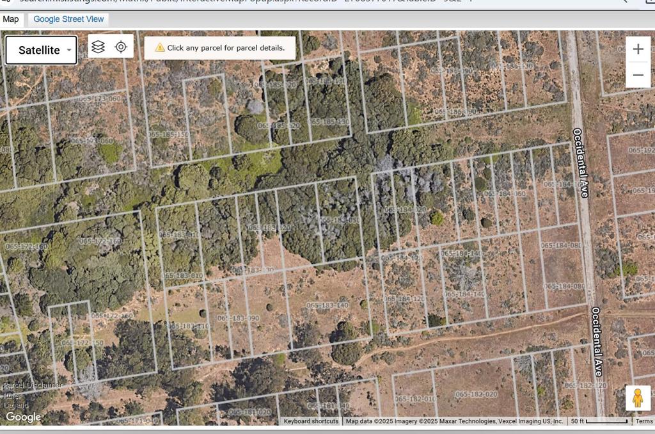Image resolution: width=655 pixels, height=434 pixels.
Task: Open the Satellite map type dropdown
Action: pyautogui.click(x=42, y=50)
